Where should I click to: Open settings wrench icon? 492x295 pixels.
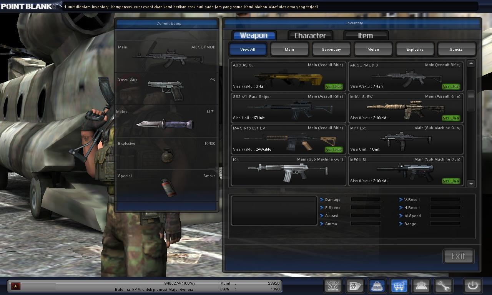pyautogui.click(x=443, y=286)
